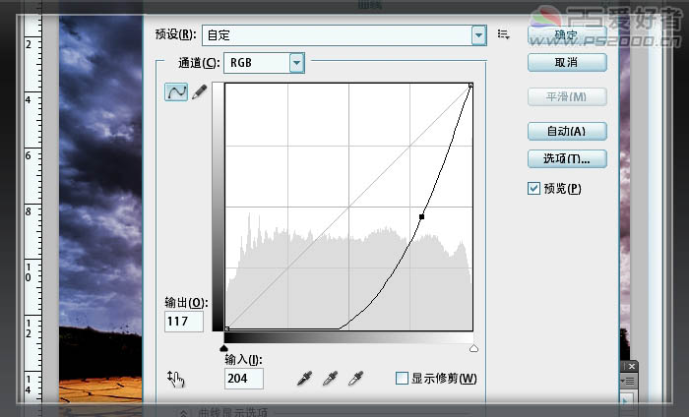The width and height of the screenshot is (689, 417).
Task: Pick the gray point eyedropper
Action: [332, 378]
